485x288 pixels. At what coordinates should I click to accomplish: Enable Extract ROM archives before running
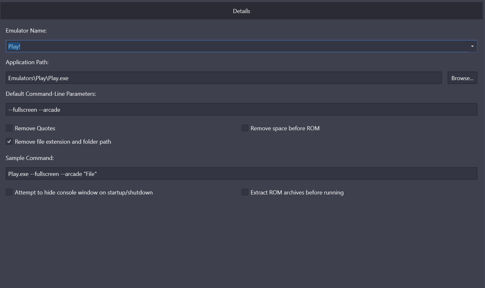[245, 192]
